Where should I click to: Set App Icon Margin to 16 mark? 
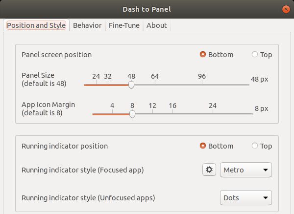pos(172,114)
